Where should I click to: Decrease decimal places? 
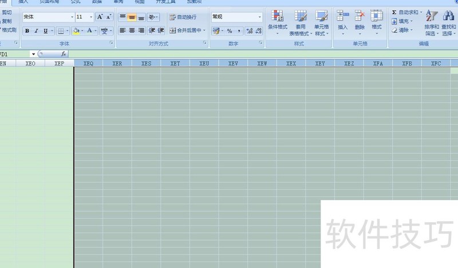259,31
